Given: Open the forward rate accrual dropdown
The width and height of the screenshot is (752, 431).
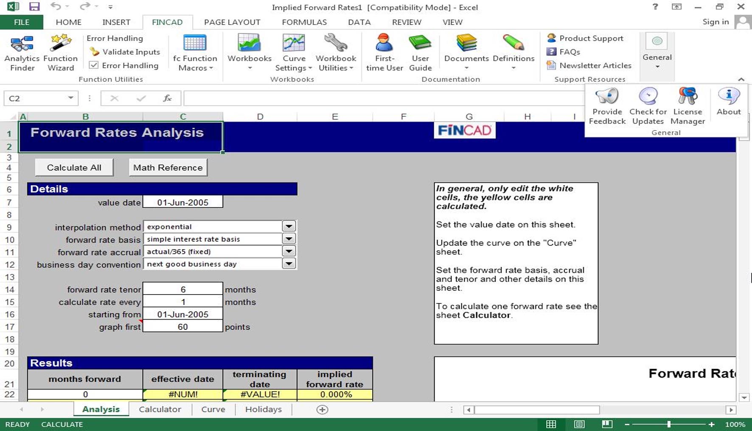Looking at the screenshot, I should click(x=289, y=251).
